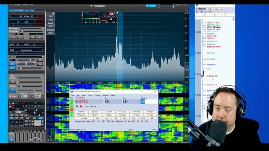
Task: Click the +RX button on the panadapter
Action: [50, 17]
